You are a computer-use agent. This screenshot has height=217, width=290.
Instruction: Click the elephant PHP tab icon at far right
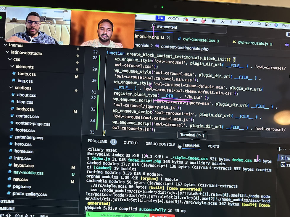pos(287,45)
